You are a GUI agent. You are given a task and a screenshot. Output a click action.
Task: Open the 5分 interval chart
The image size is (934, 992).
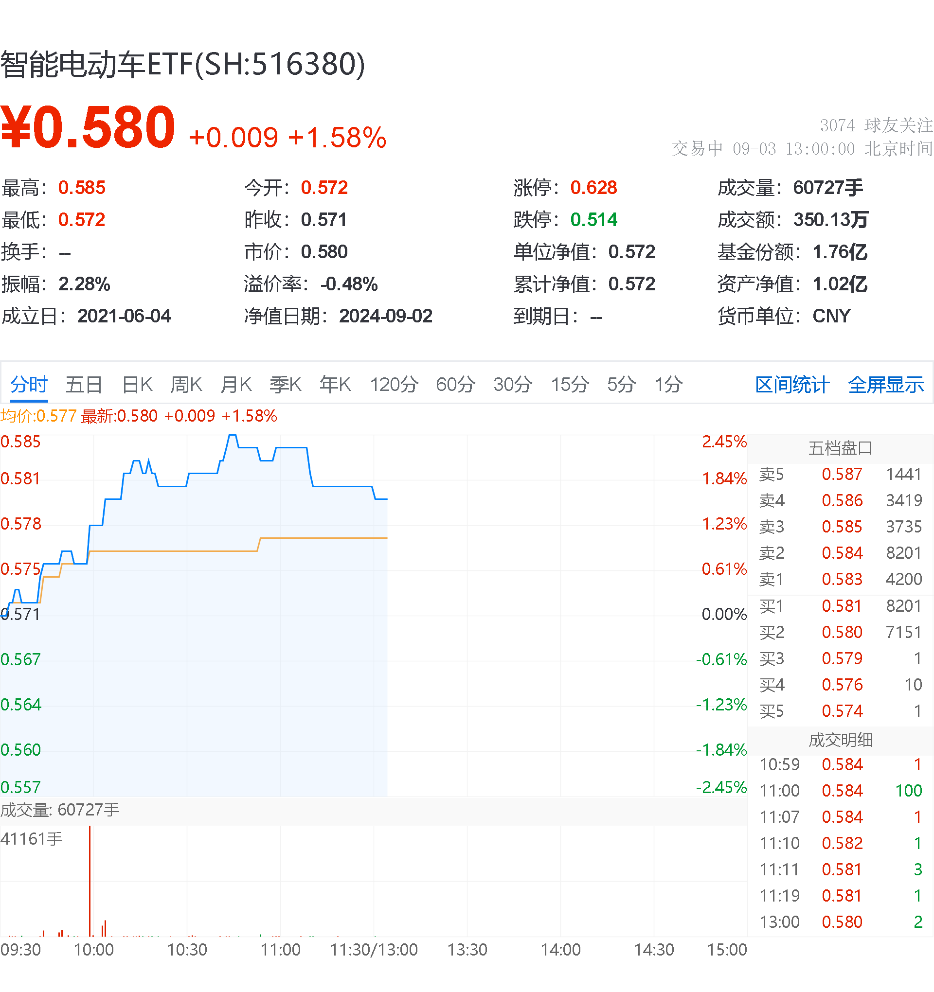coord(622,385)
